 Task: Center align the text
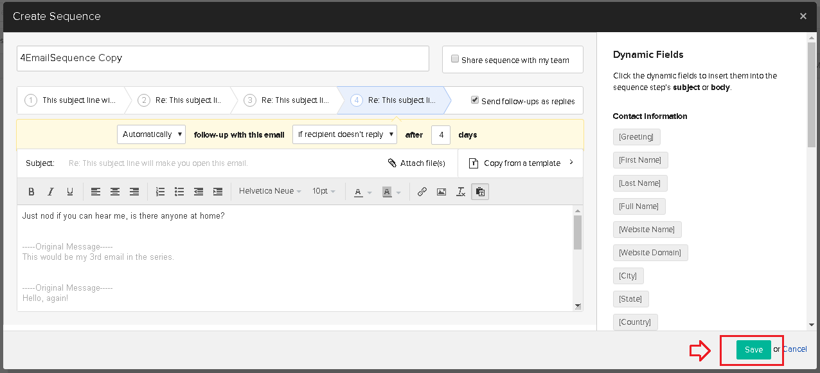coord(115,192)
